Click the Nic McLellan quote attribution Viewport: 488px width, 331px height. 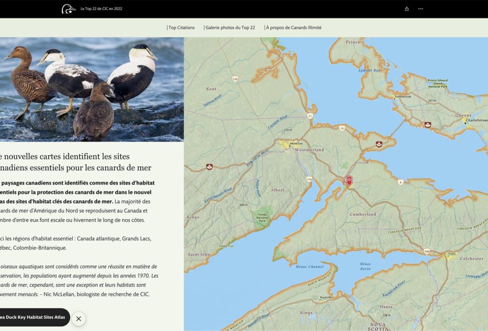[x=96, y=294]
